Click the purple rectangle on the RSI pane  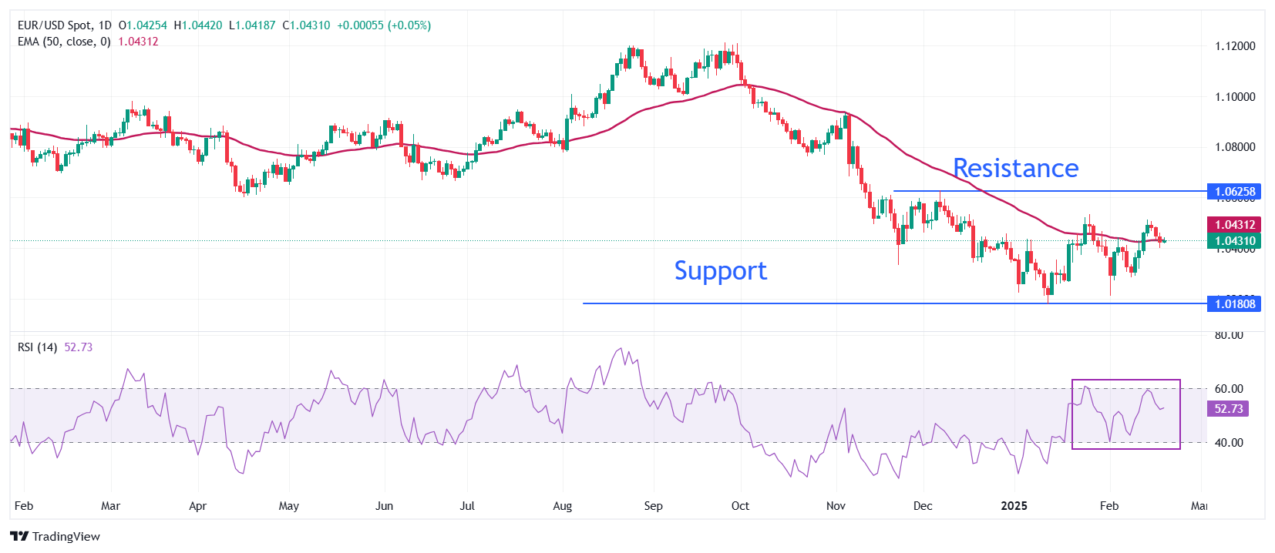(x=1125, y=380)
